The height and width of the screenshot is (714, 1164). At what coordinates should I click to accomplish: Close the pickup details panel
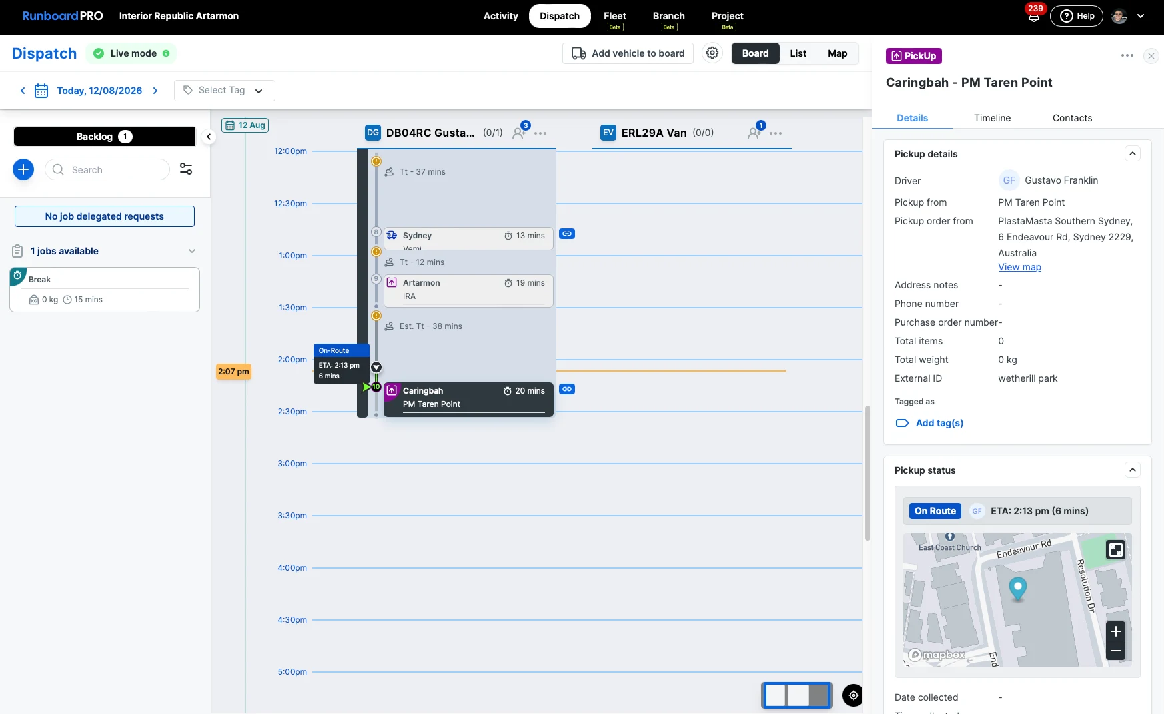[1151, 56]
